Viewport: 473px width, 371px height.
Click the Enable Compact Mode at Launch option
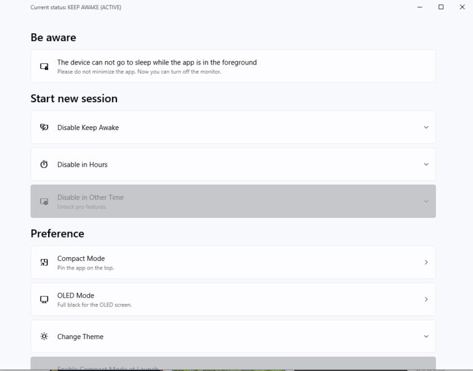(x=108, y=368)
